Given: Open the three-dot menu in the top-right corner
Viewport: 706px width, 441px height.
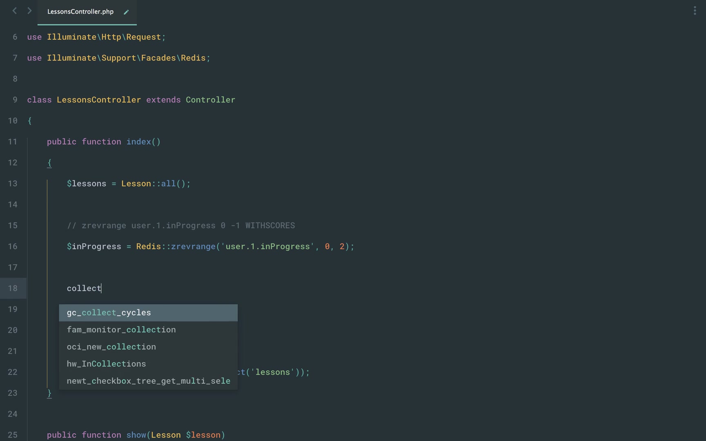Looking at the screenshot, I should pos(695,11).
